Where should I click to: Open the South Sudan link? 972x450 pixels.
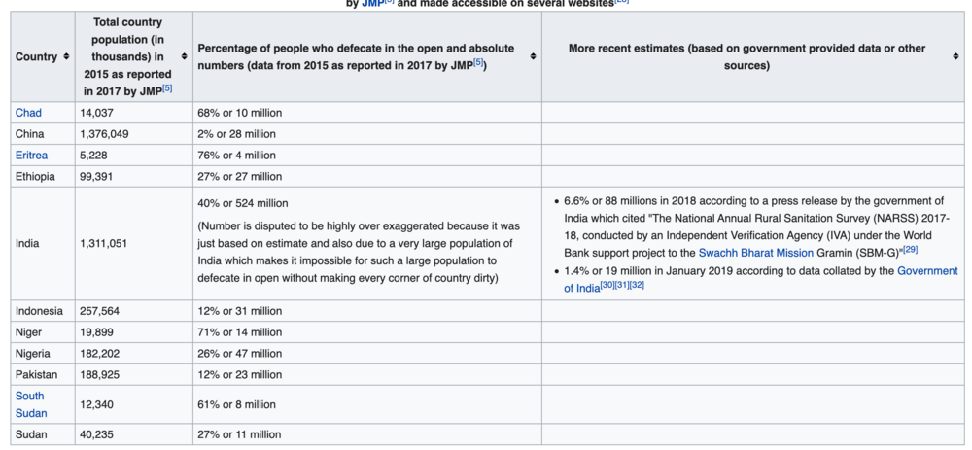pos(31,404)
